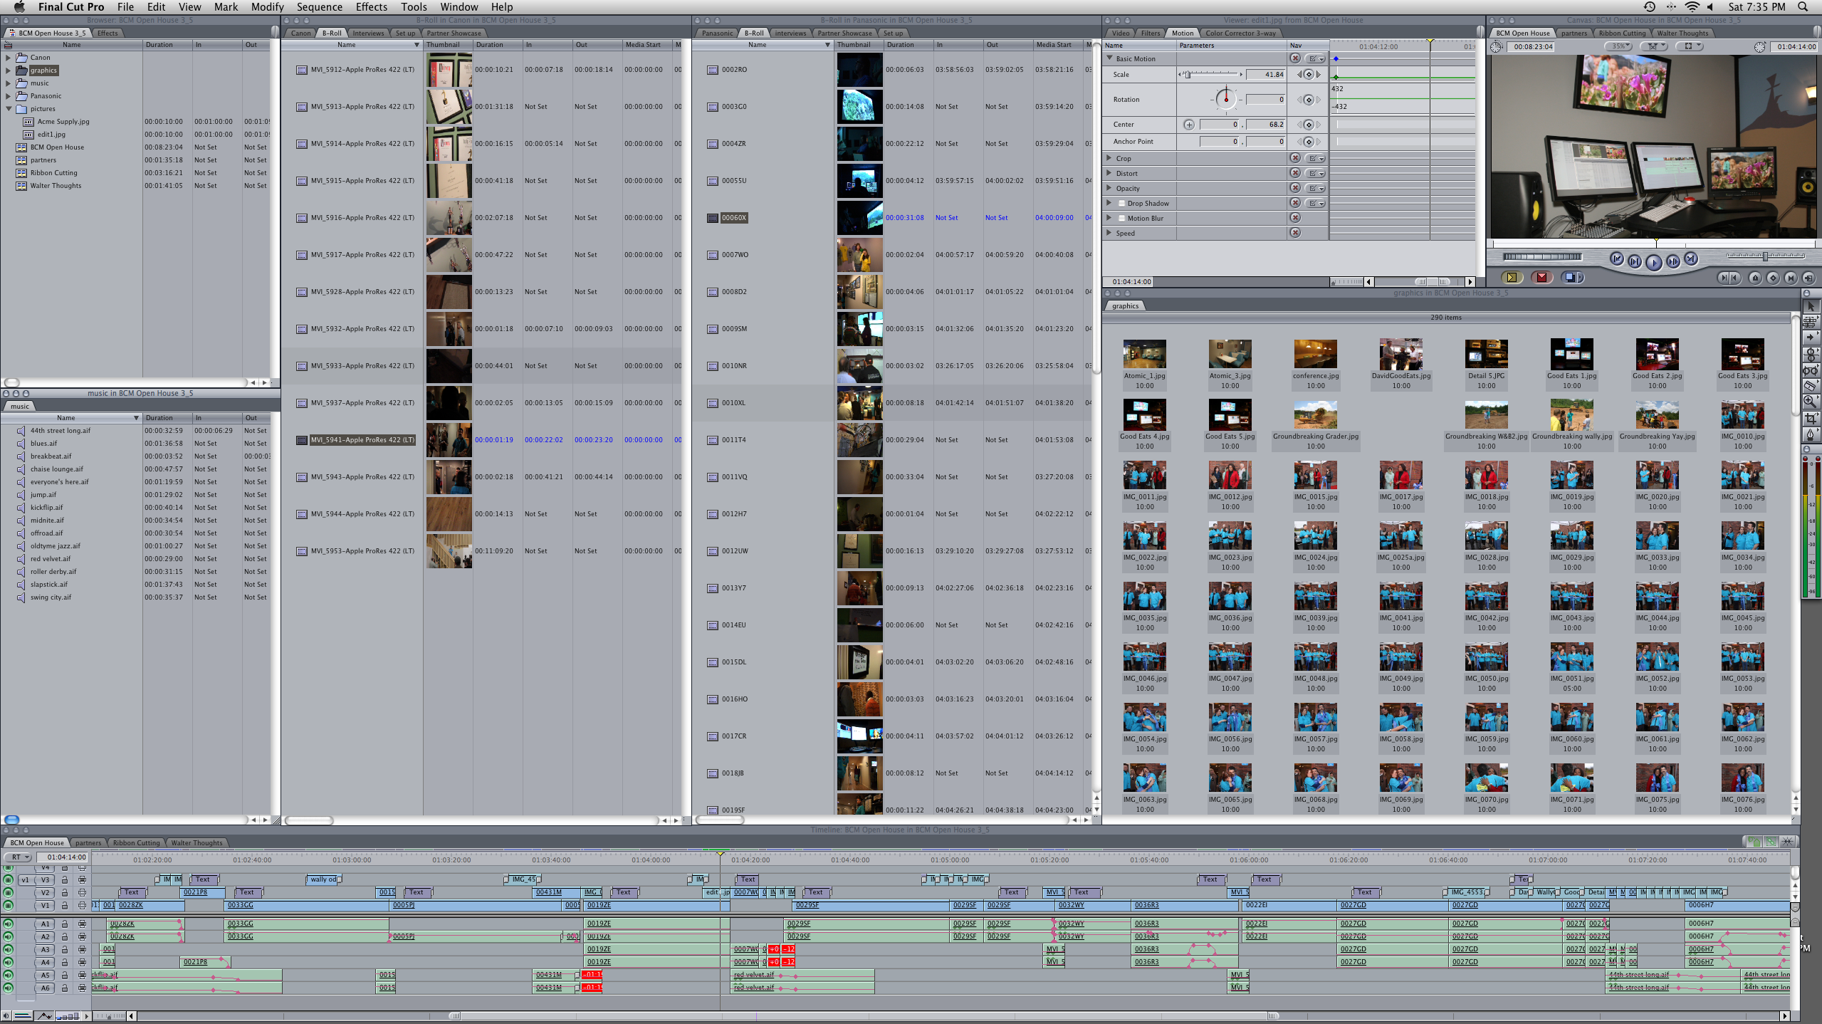Toggle the V2 track visibility in the timeline
This screenshot has width=1822, height=1024.
click(9, 892)
